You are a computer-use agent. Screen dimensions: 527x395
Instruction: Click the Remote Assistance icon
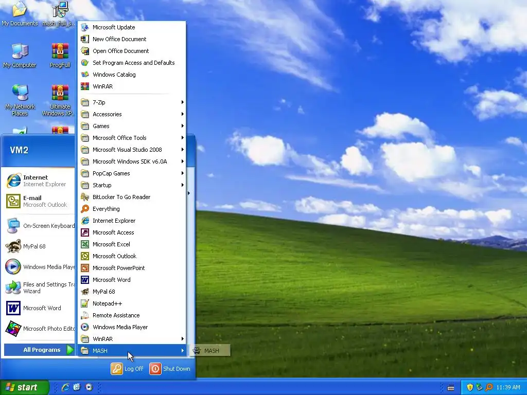85,315
